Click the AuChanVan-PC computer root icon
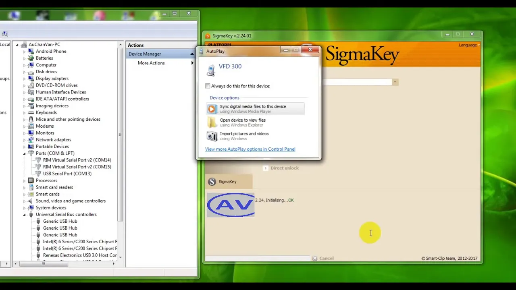The width and height of the screenshot is (516, 290). pyautogui.click(x=24, y=44)
